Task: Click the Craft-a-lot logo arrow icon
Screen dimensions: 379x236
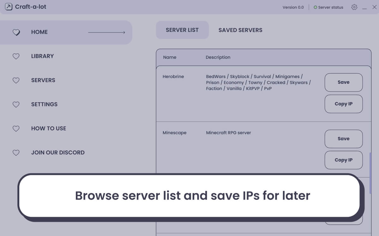Action: click(8, 7)
